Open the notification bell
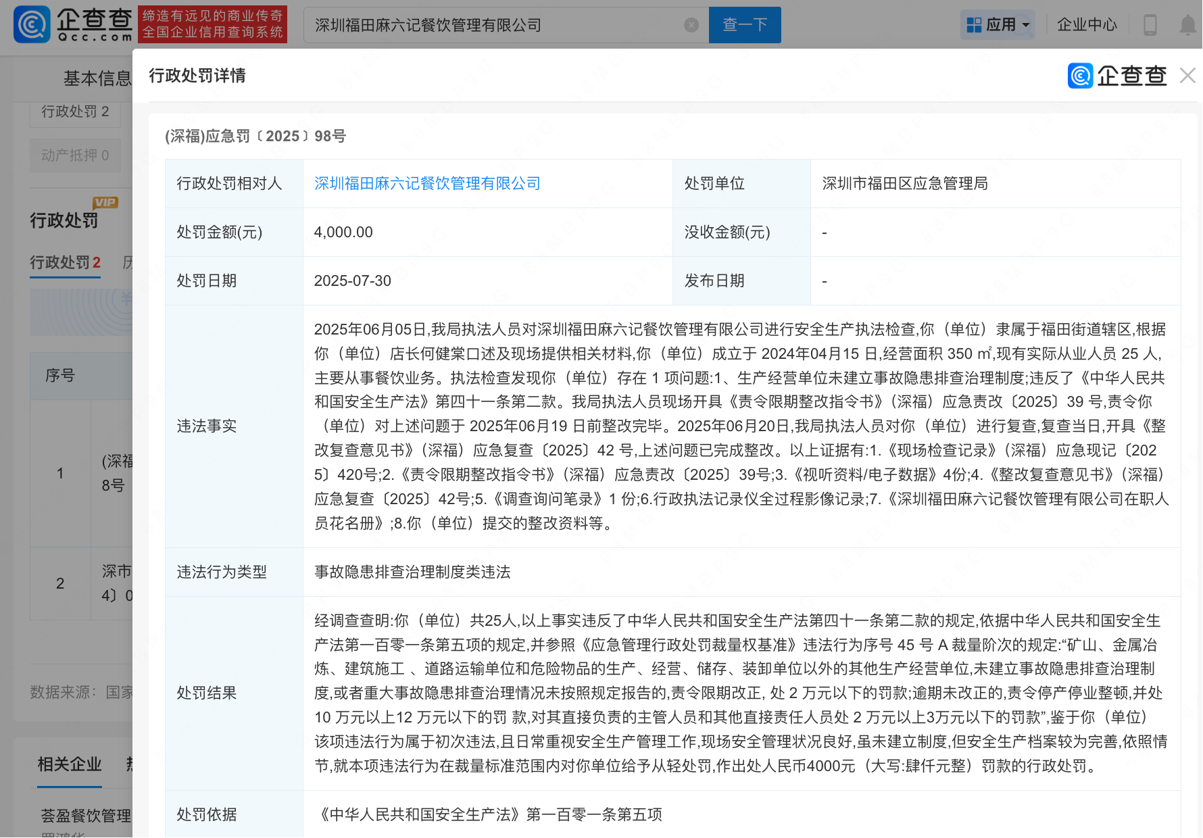Image resolution: width=1203 pixels, height=838 pixels. click(x=1187, y=25)
